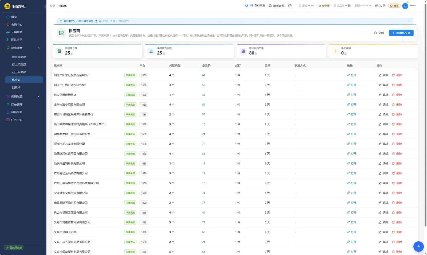
Task: Open link for 阳江市阳东区权宏五金制品厂
Action: pos(352,75)
